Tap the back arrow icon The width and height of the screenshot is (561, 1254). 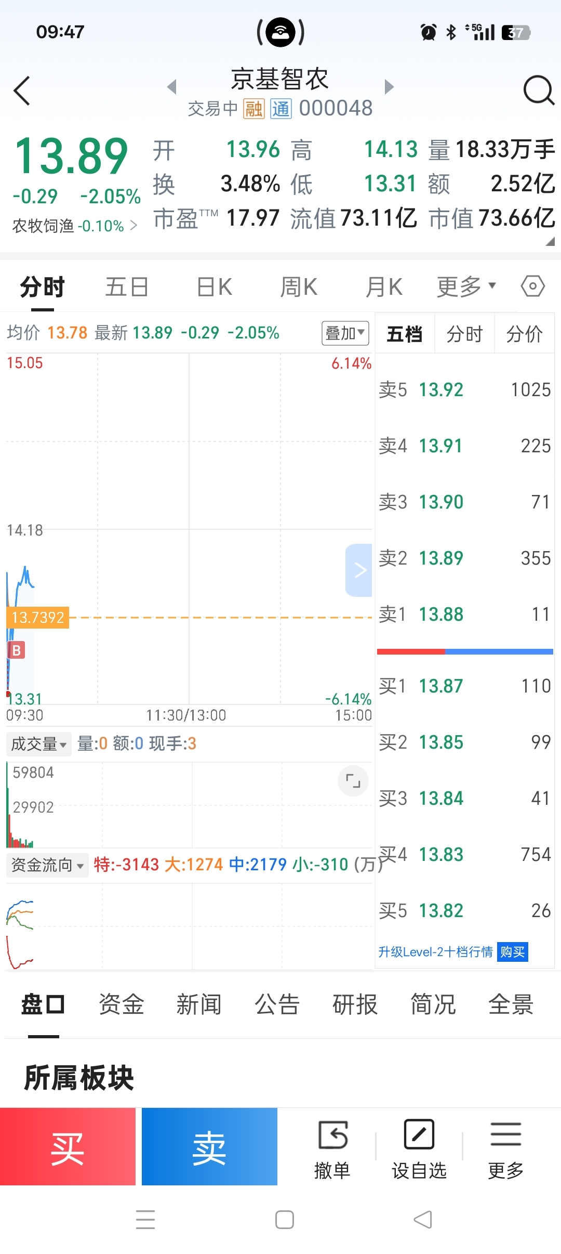(22, 91)
